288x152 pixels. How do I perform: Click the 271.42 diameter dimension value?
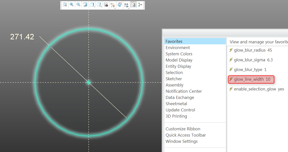[22, 37]
